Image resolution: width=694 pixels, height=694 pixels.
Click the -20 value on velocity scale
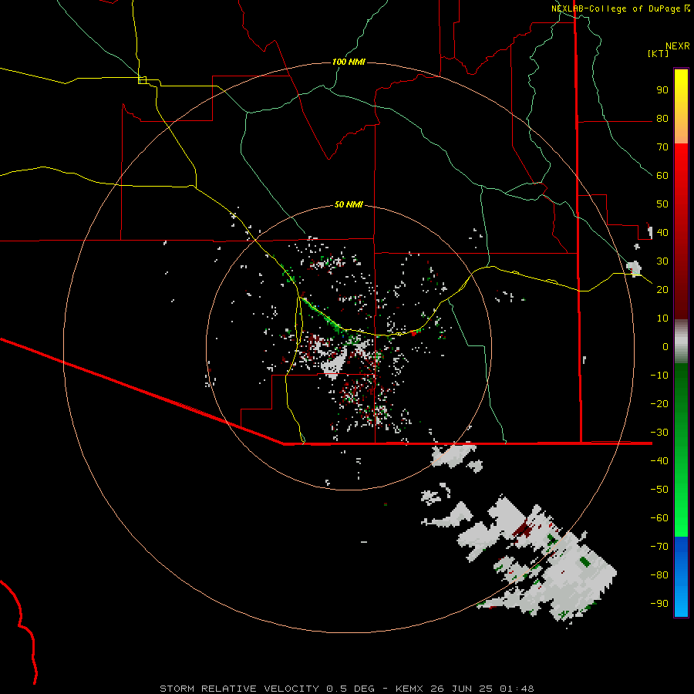(659, 404)
